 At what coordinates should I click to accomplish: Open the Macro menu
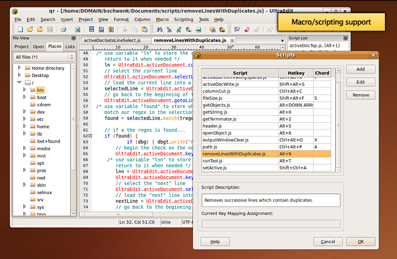[162, 19]
